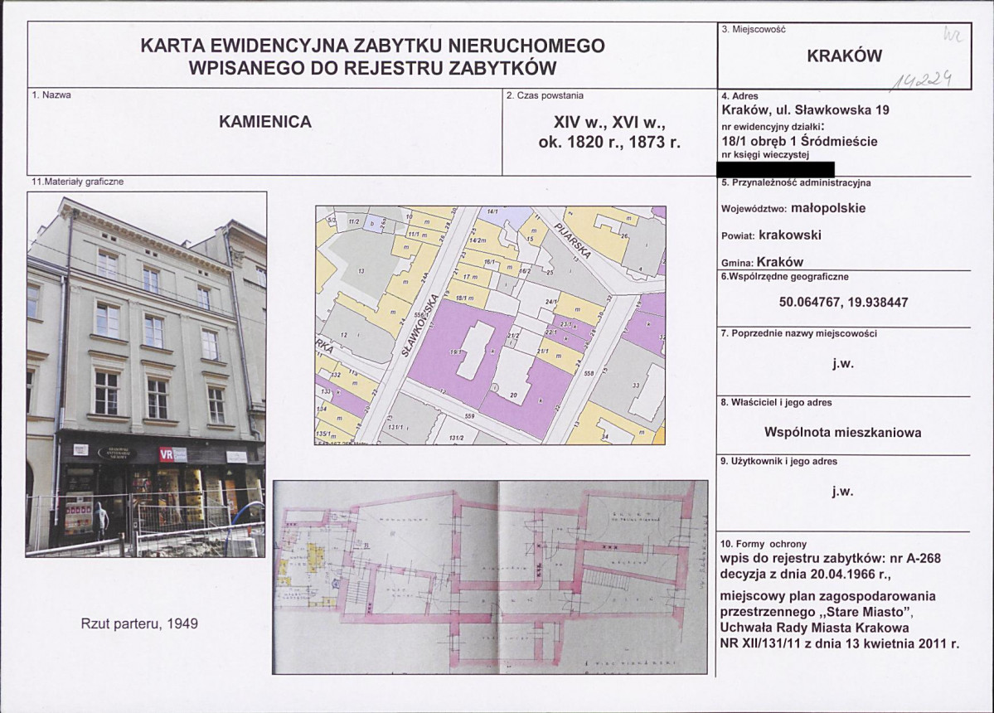Click the label '3. Miejscowość'
The image size is (994, 713).
point(754,29)
